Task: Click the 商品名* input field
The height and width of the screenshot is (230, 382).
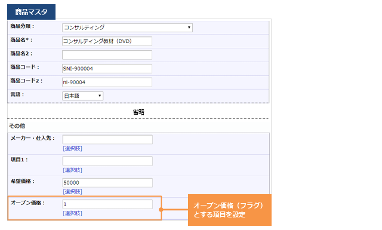Action: 107,41
